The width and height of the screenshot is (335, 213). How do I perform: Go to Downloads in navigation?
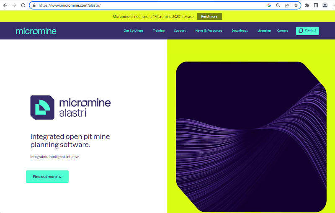point(240,31)
